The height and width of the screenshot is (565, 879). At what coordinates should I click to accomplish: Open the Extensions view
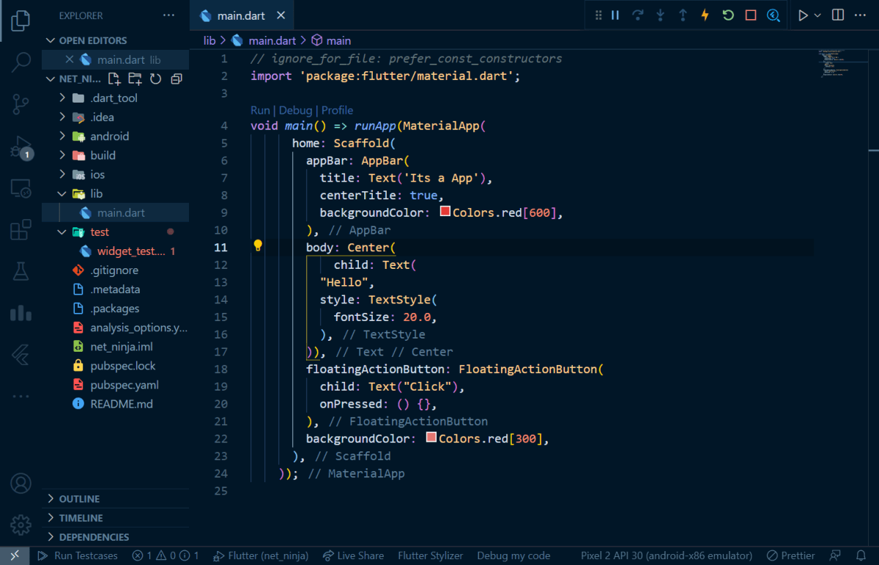[21, 231]
